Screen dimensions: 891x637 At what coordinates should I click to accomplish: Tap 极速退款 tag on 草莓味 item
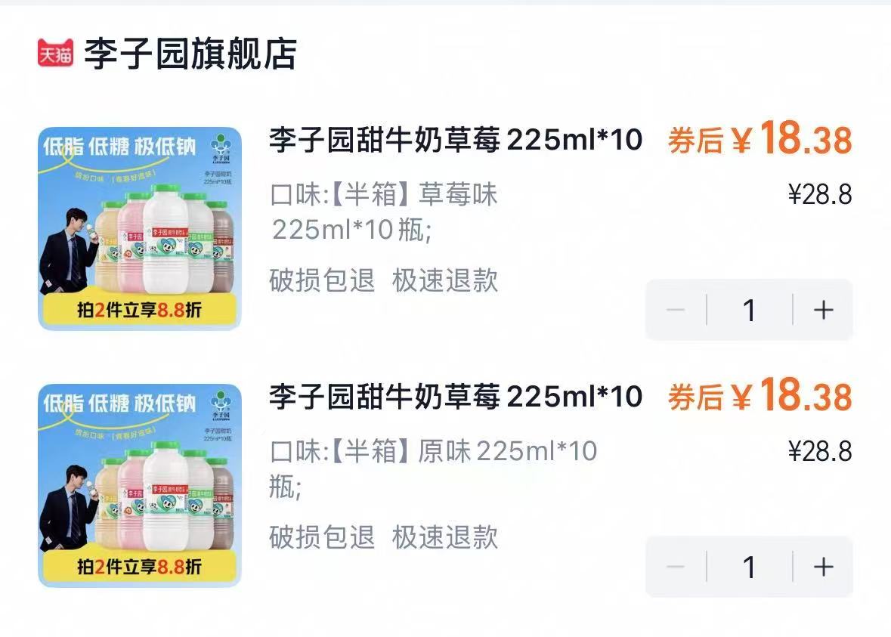pyautogui.click(x=445, y=281)
